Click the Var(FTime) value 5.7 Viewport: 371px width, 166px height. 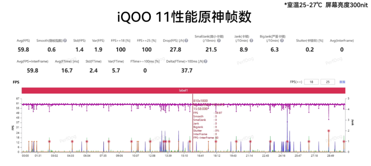pyautogui.click(x=116, y=71)
